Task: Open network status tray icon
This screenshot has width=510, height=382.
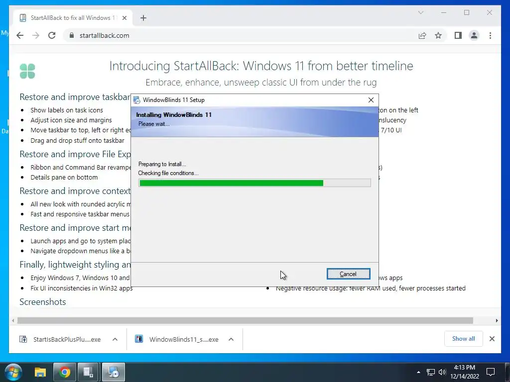Action: (x=431, y=372)
